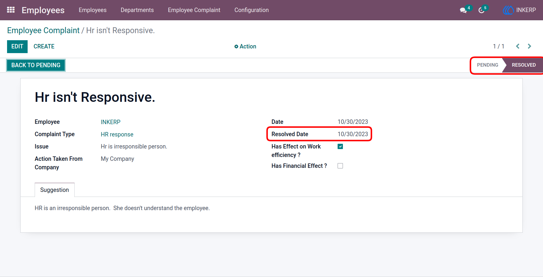Click the Employees app title

pyautogui.click(x=43, y=10)
